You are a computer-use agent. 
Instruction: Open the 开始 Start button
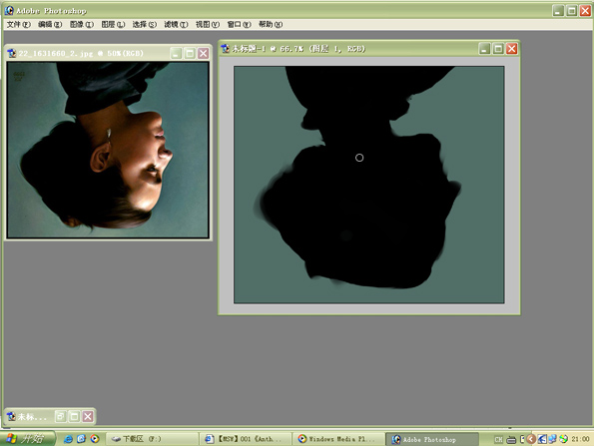(x=28, y=439)
